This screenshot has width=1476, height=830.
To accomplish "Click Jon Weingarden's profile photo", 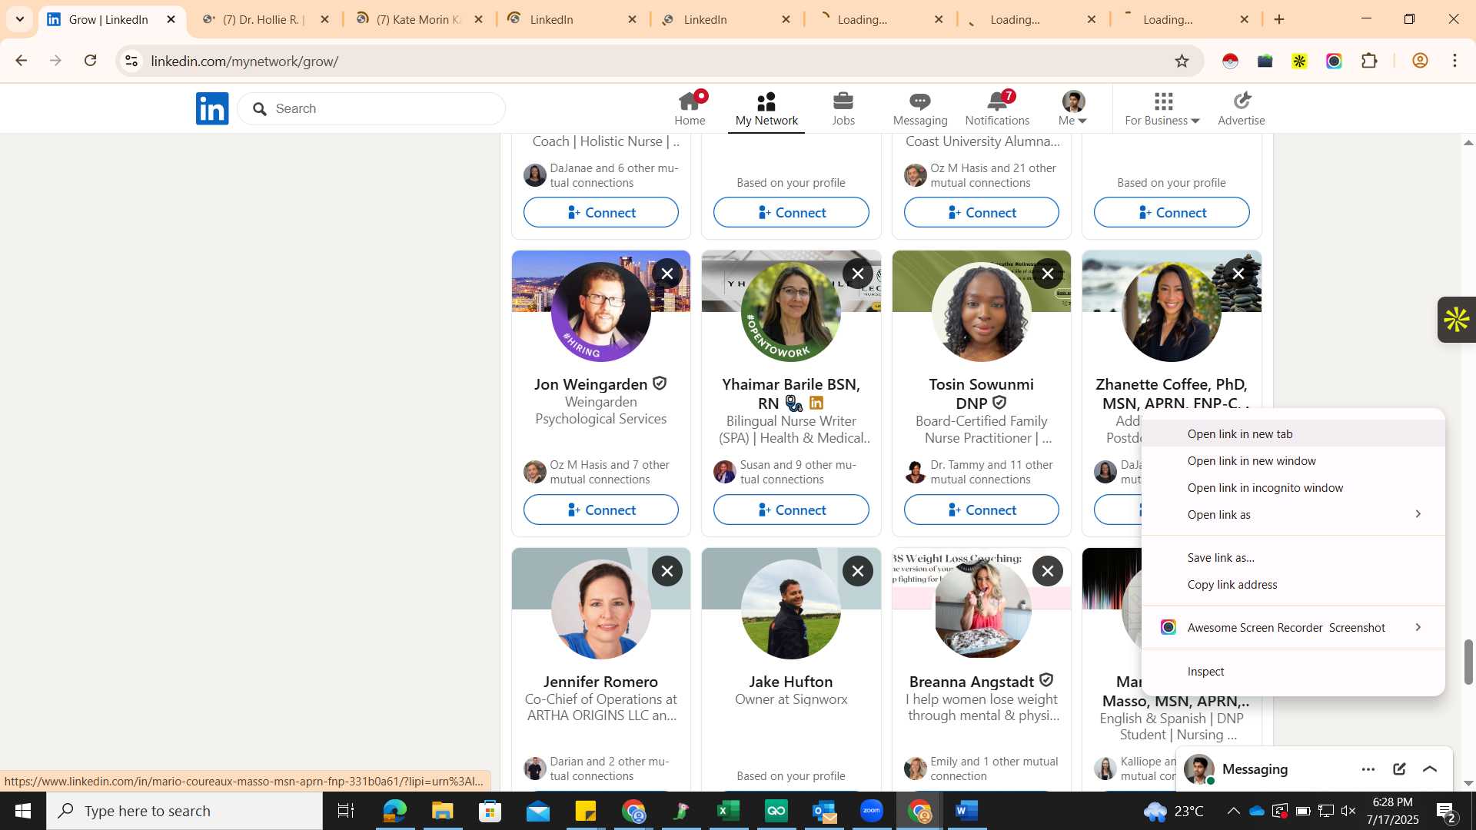I will (x=601, y=312).
